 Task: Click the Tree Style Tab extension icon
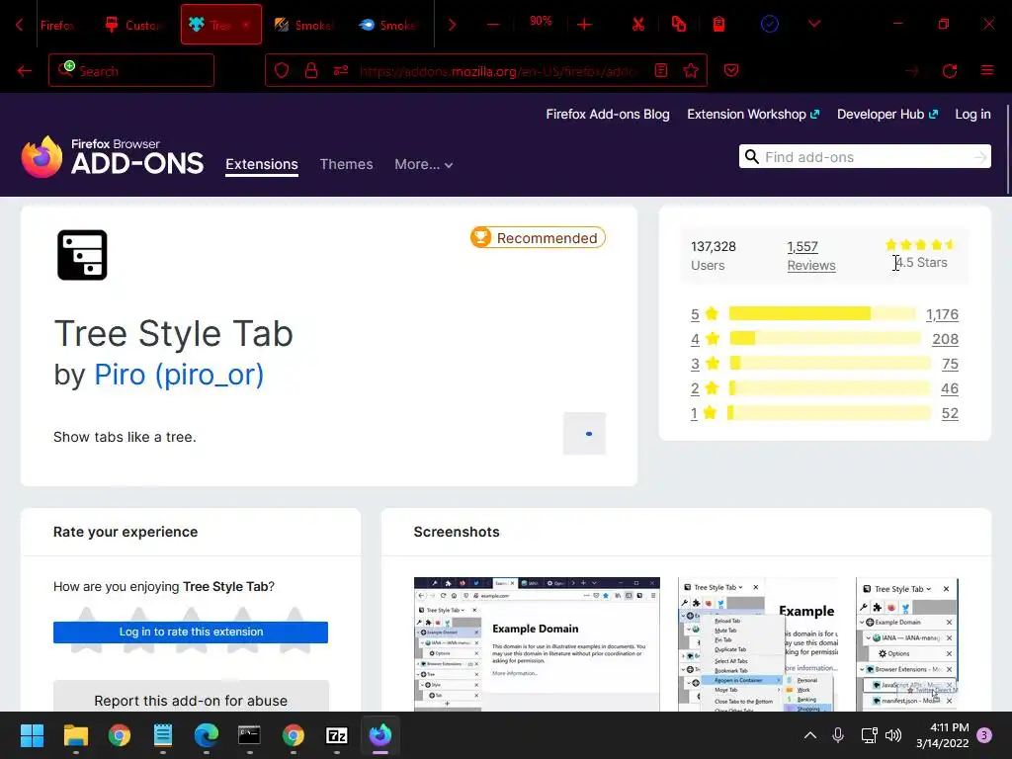coord(82,255)
